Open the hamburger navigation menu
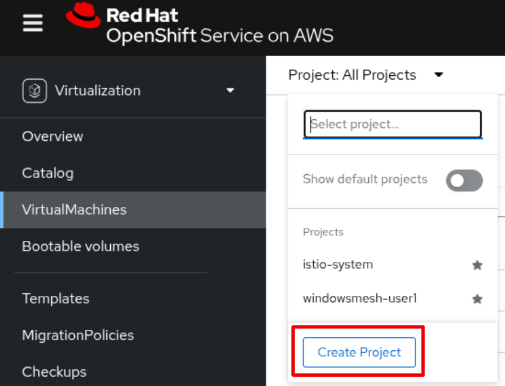 pyautogui.click(x=33, y=23)
